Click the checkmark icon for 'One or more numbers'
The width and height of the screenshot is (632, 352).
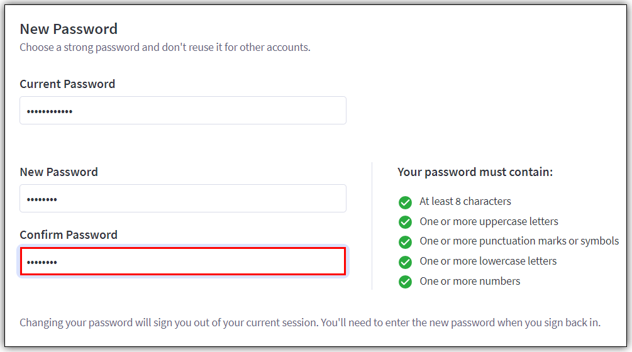point(405,282)
